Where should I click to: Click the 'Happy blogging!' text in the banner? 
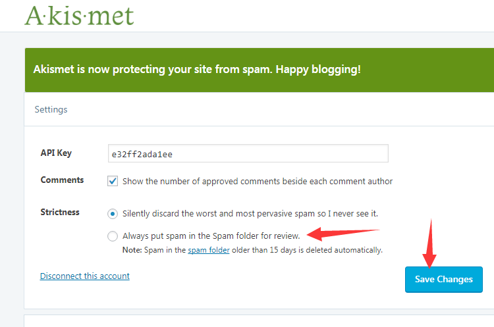(318, 70)
